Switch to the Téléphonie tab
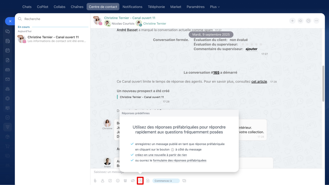This screenshot has height=185, width=329. coord(156,7)
